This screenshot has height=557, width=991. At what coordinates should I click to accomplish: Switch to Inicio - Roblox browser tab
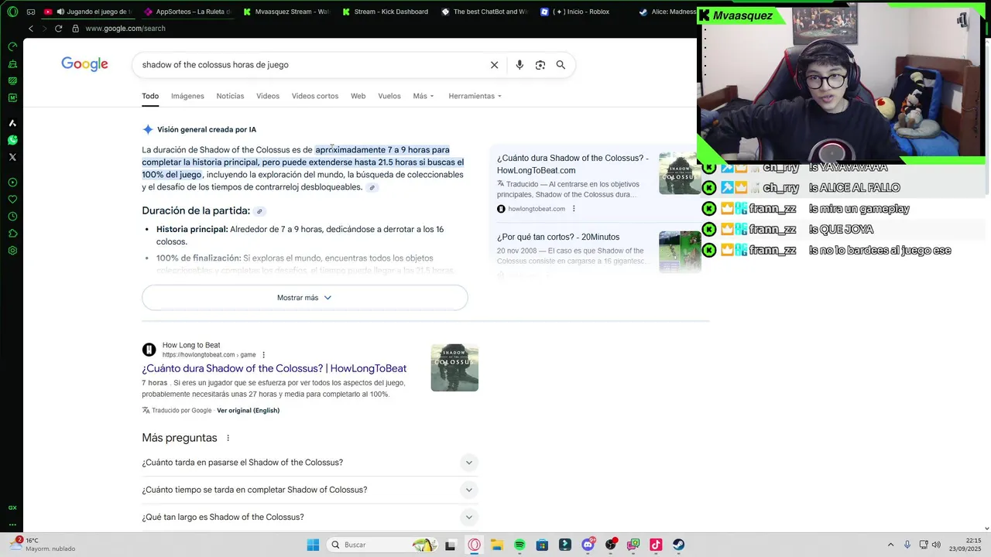coord(583,12)
